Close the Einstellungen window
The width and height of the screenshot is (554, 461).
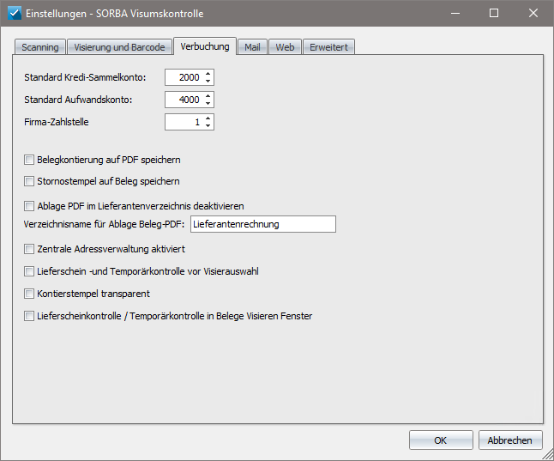click(x=533, y=14)
